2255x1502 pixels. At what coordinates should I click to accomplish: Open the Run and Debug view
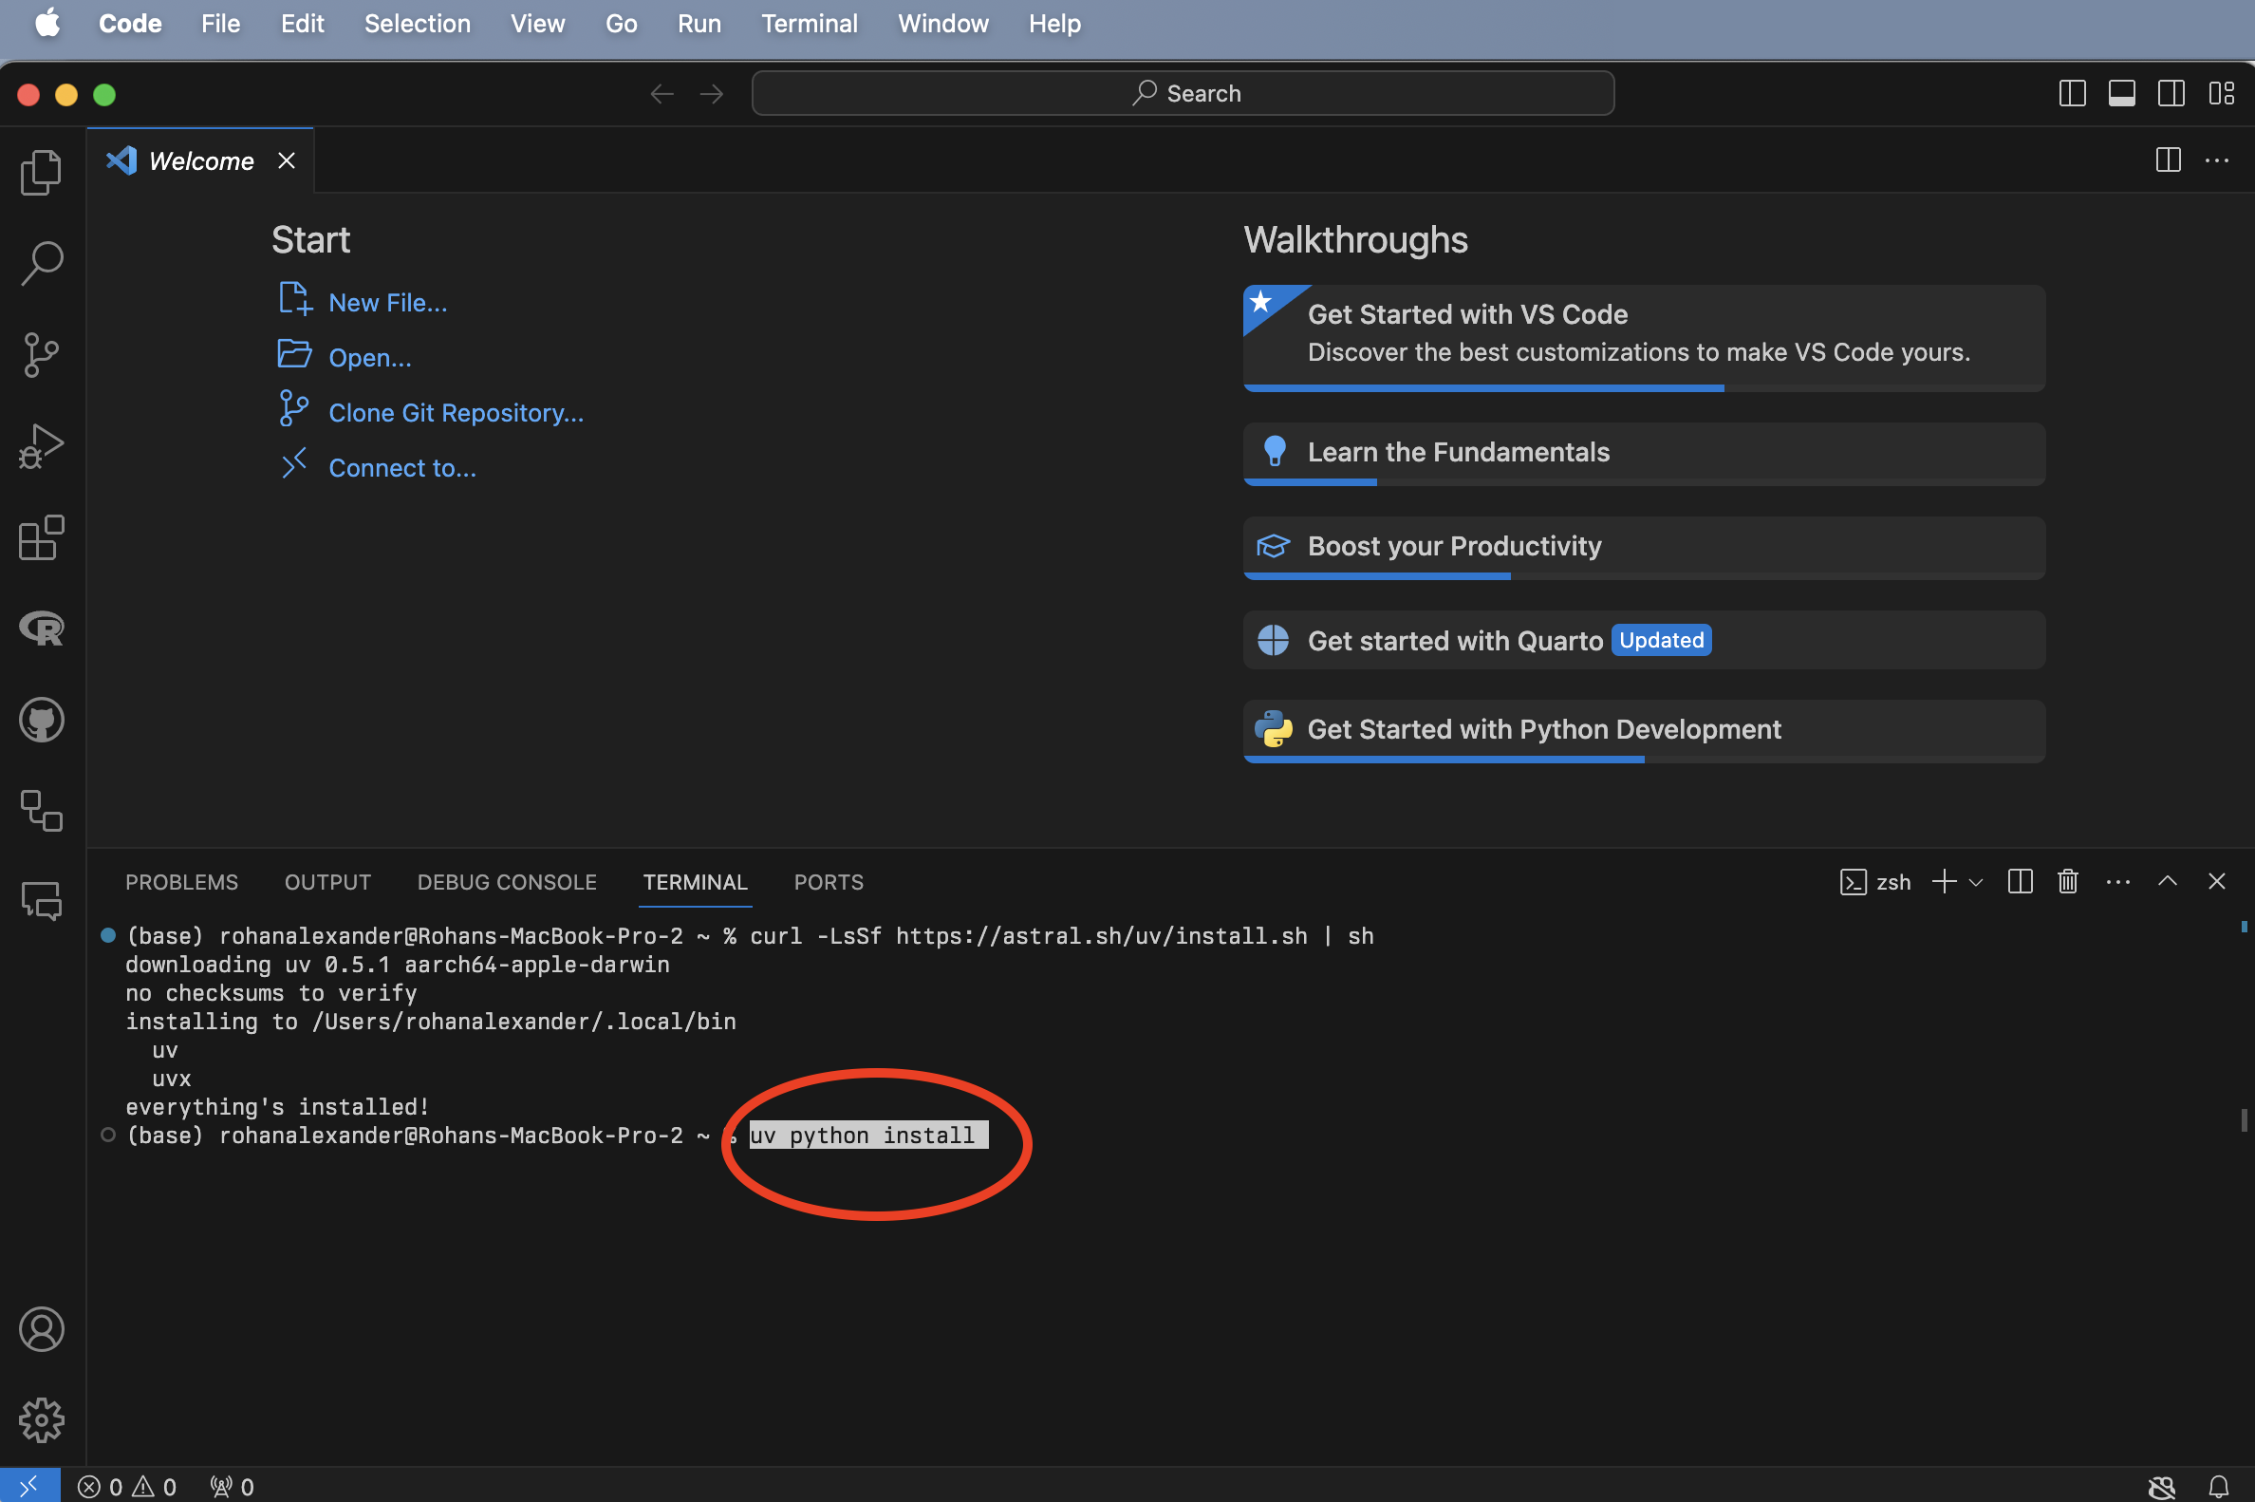point(41,446)
